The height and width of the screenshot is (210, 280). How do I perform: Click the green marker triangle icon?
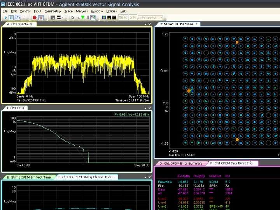pyautogui.click(x=83, y=17)
